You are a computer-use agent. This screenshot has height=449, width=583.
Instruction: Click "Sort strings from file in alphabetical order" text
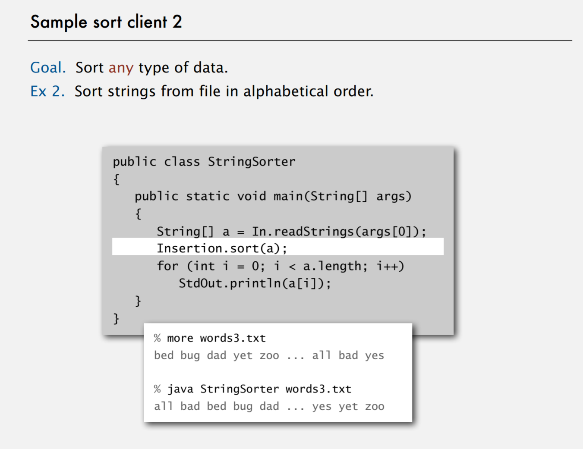click(224, 91)
